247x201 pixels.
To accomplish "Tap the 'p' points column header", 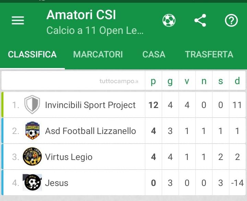I will 153,81.
